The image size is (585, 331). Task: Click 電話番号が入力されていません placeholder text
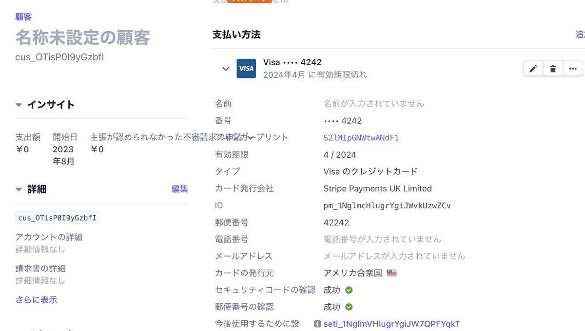pyautogui.click(x=382, y=239)
